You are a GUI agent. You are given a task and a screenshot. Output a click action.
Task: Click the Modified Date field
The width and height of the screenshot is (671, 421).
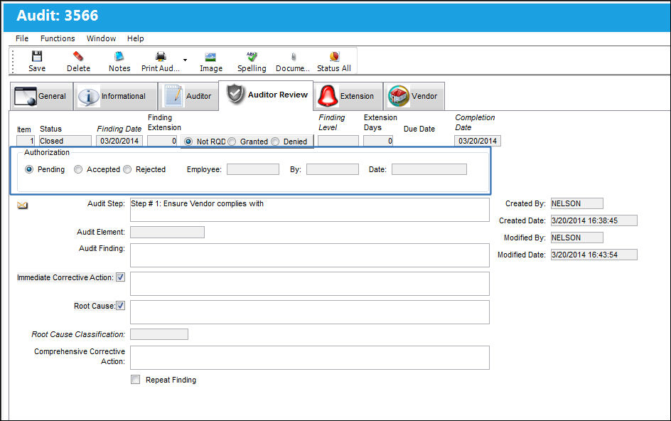tap(594, 255)
